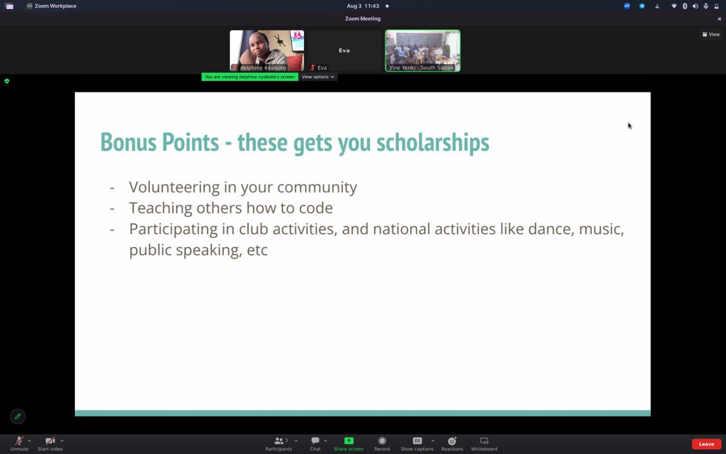Leave the meeting
726x454 pixels.
[x=706, y=444]
